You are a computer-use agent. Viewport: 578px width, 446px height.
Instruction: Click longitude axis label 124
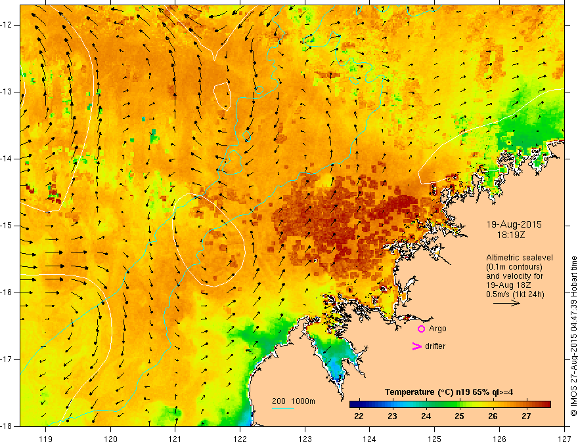[370, 439]
